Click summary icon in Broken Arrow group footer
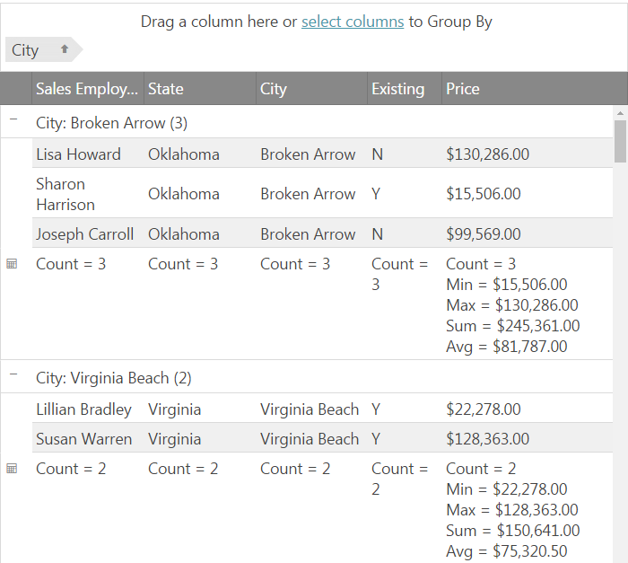The height and width of the screenshot is (563, 628). (x=12, y=264)
